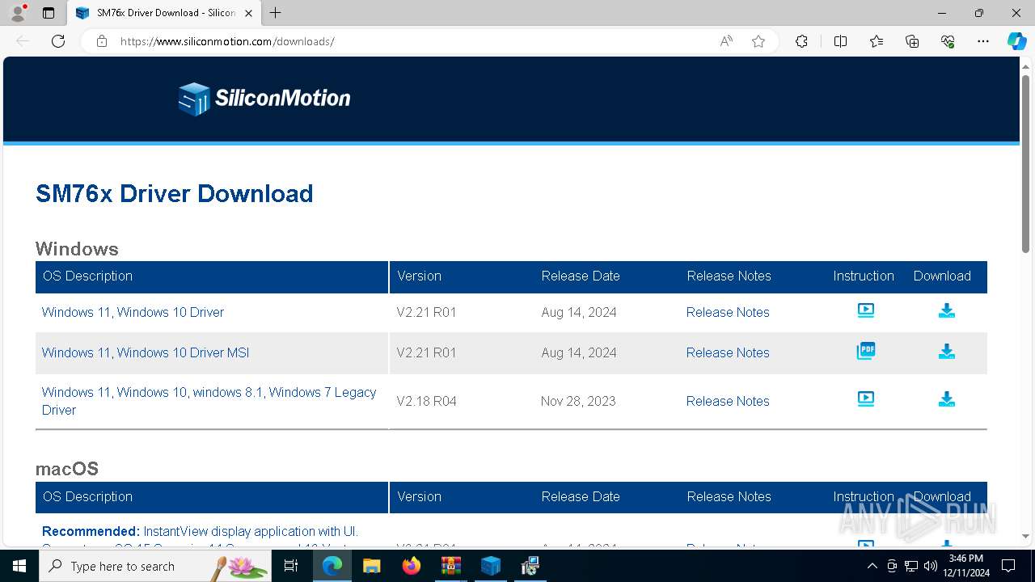Screen dimensions: 1035x582
Task: Open Edge Settings and more menu
Action: (x=983, y=41)
